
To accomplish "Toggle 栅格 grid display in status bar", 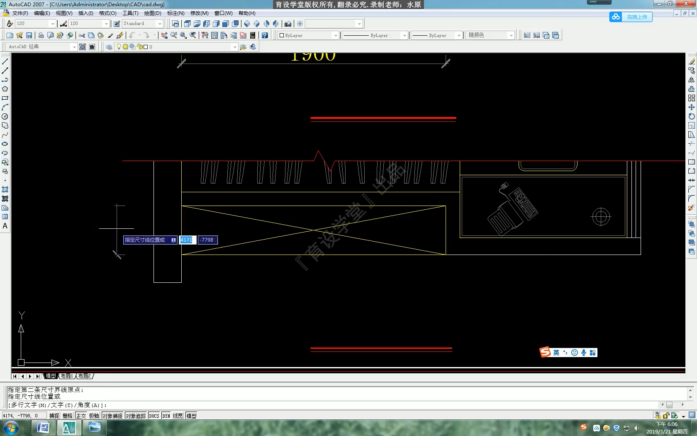I will coord(68,416).
